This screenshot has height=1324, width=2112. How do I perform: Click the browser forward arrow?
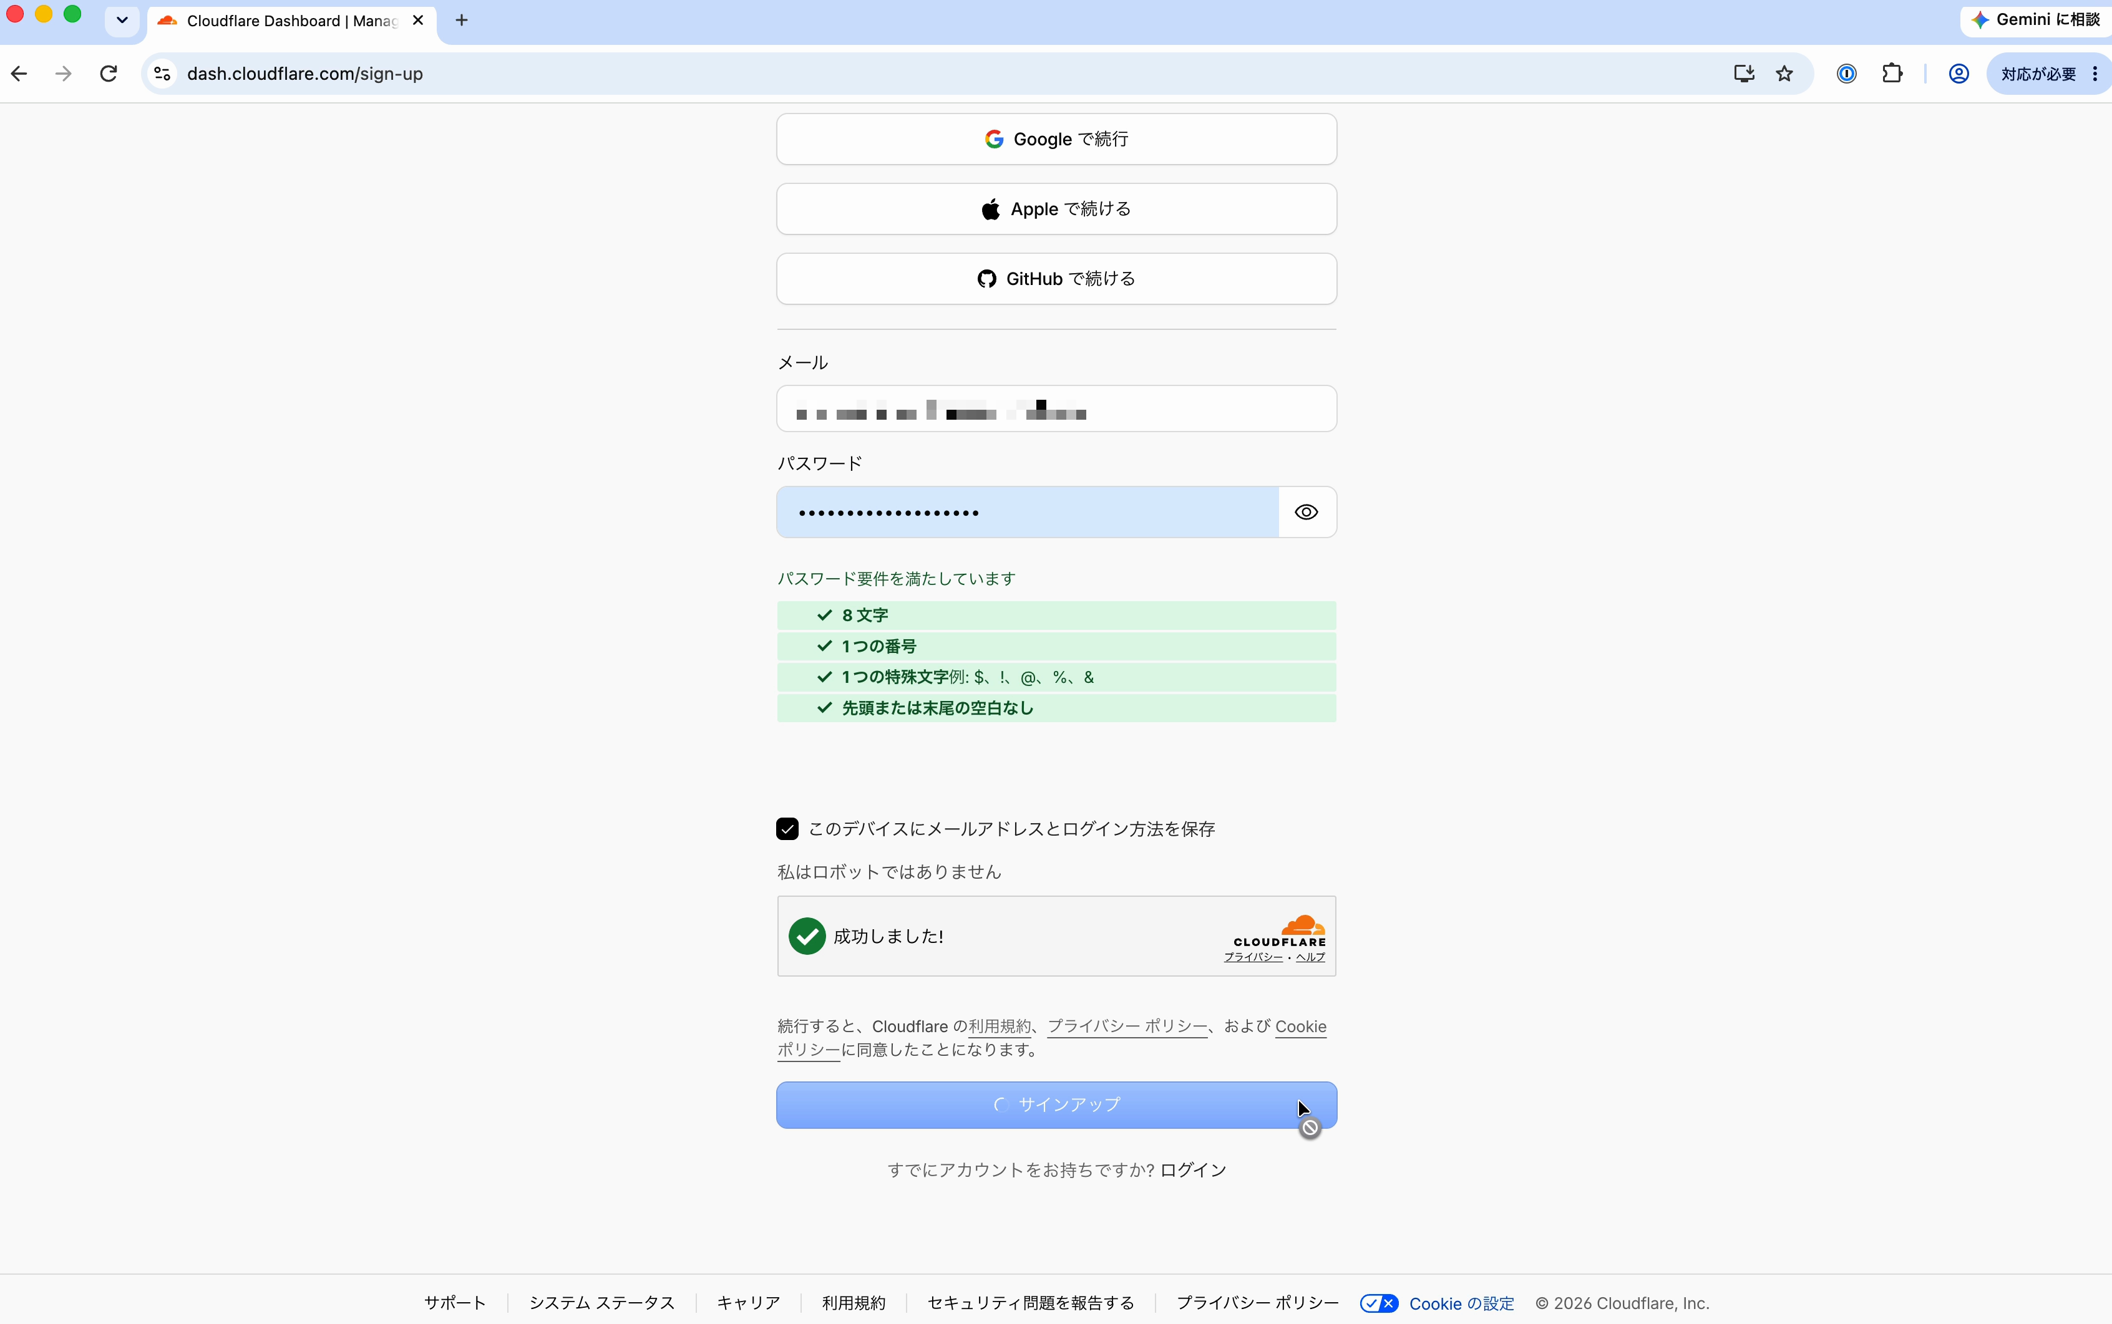point(63,74)
